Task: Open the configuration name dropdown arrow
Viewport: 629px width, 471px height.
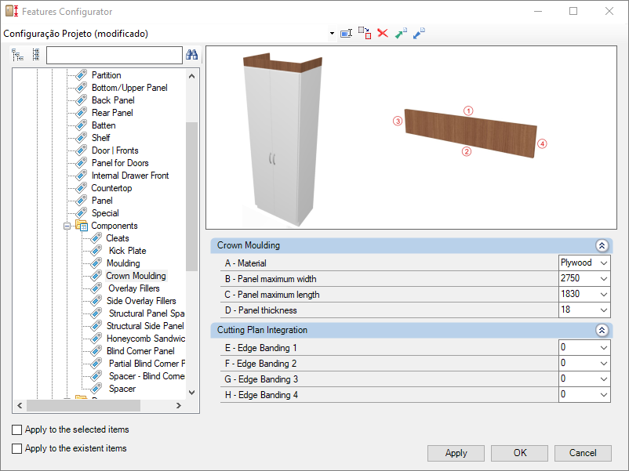Action: [332, 33]
